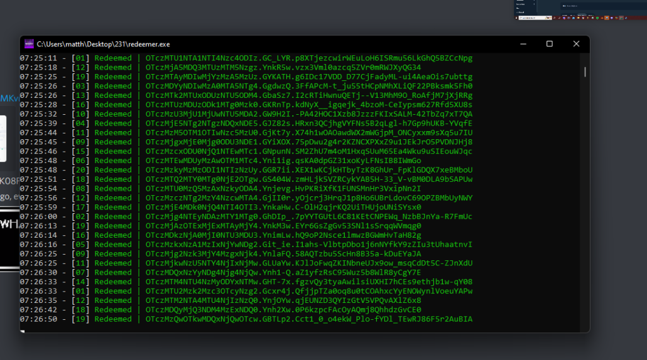
Task: Close the redeemer.exe console window
Action: coord(577,44)
